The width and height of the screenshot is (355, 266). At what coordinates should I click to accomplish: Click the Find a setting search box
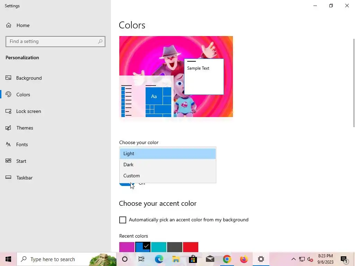point(55,42)
